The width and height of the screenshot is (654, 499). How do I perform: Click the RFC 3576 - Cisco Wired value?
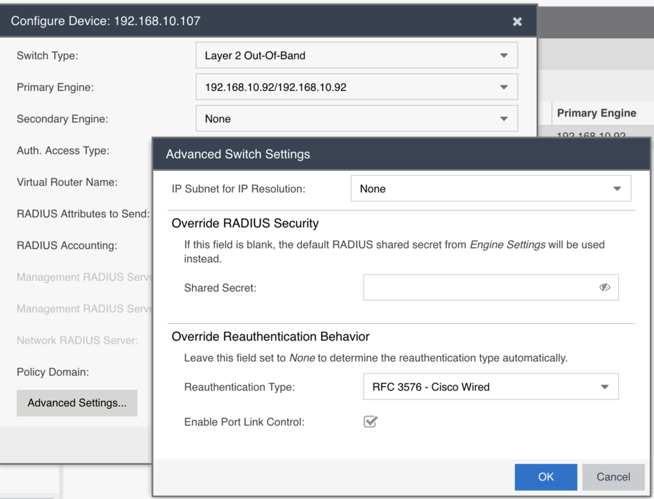[x=431, y=387]
